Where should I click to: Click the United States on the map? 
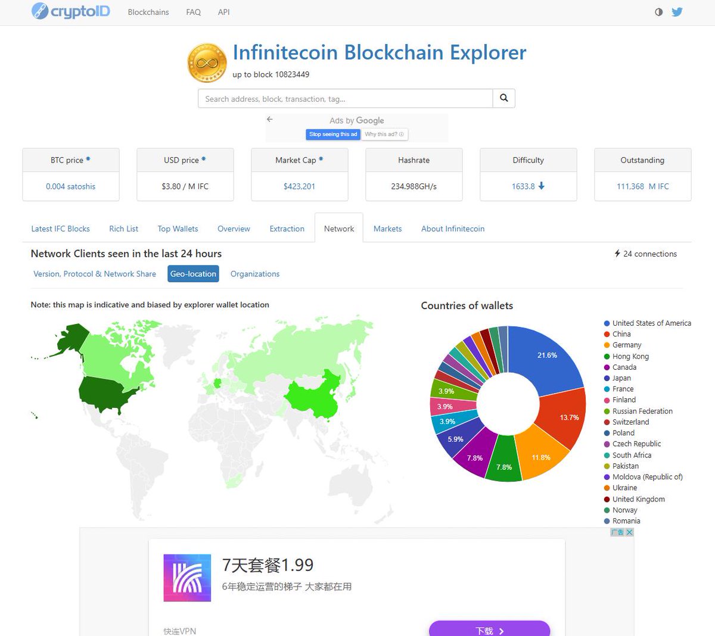tap(107, 393)
